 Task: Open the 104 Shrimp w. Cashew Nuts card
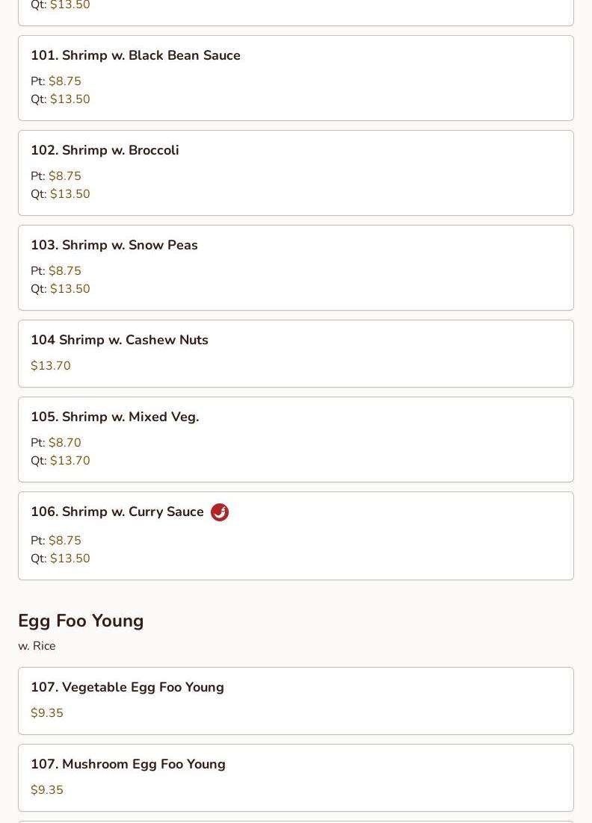coord(296,354)
